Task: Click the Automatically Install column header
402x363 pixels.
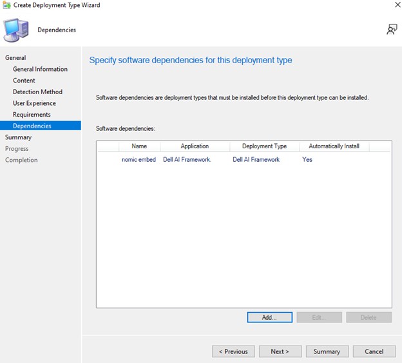Action: [x=334, y=146]
